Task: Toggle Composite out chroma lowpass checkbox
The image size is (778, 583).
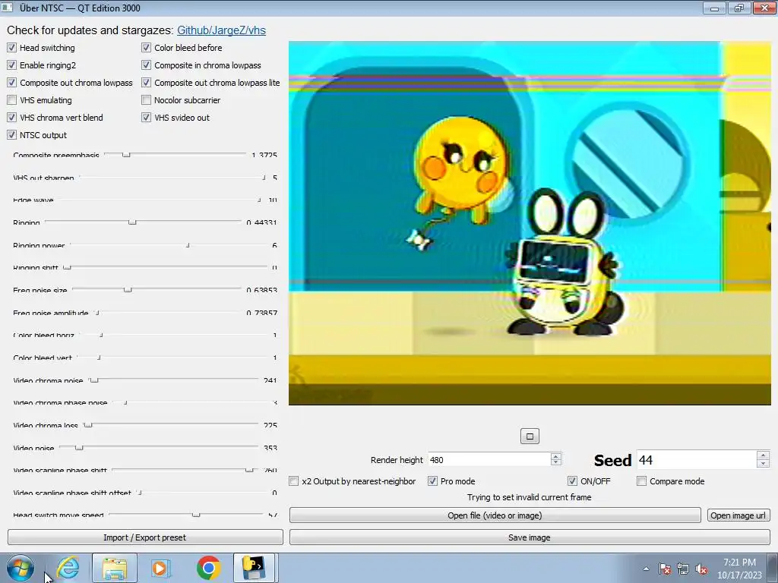Action: point(11,82)
